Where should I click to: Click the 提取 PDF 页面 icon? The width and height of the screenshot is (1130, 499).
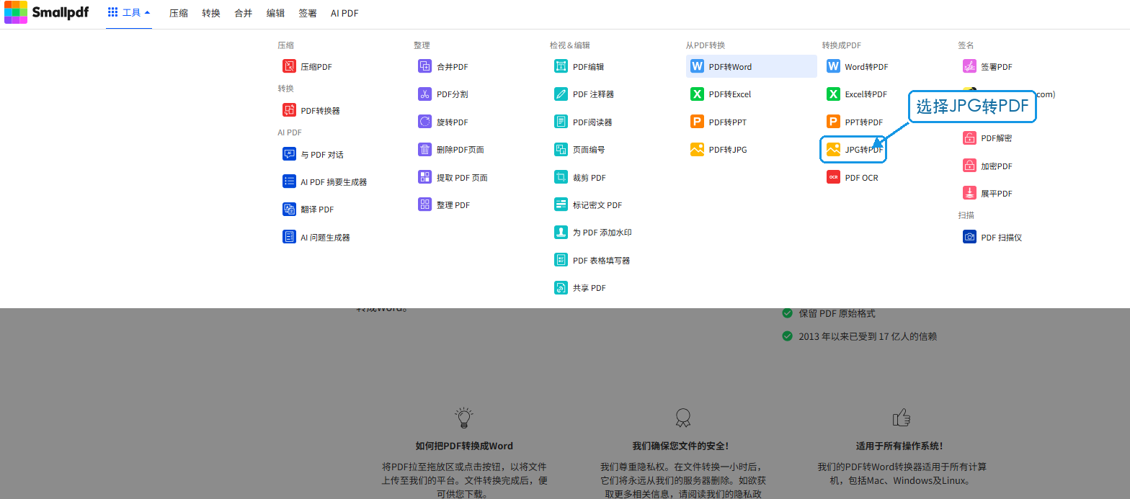425,177
